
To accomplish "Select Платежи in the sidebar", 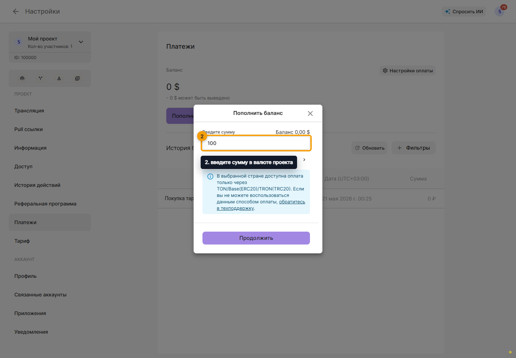I will coord(50,222).
